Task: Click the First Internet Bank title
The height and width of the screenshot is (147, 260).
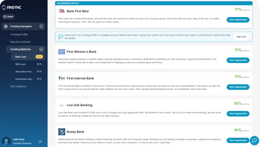Action: [80, 78]
